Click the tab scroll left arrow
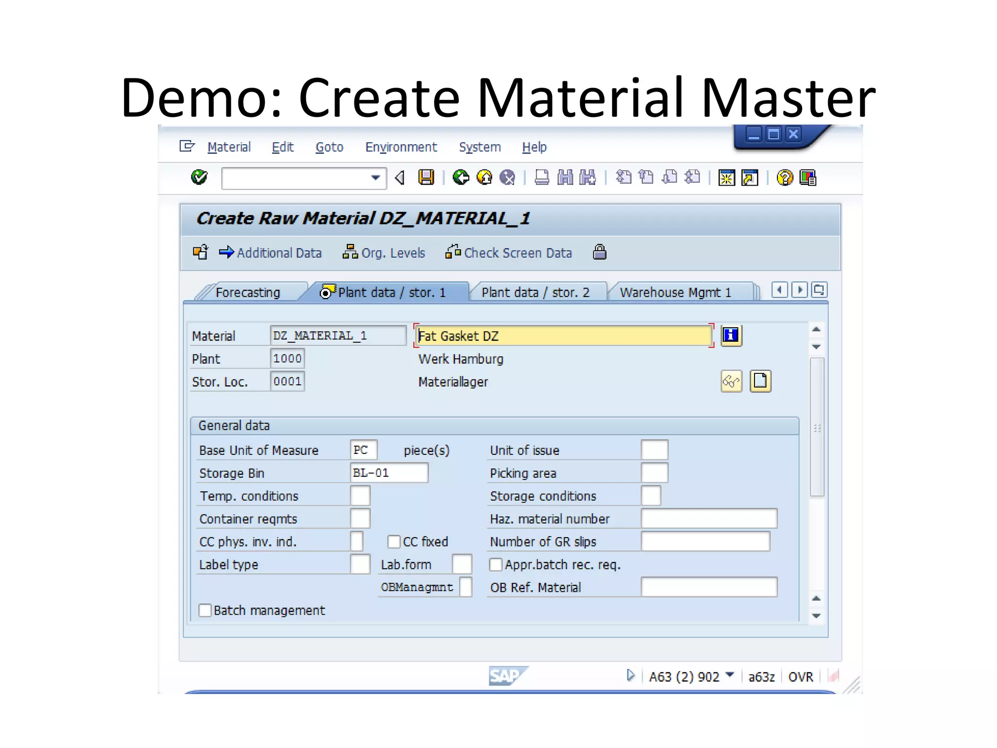997x748 pixels. [779, 290]
